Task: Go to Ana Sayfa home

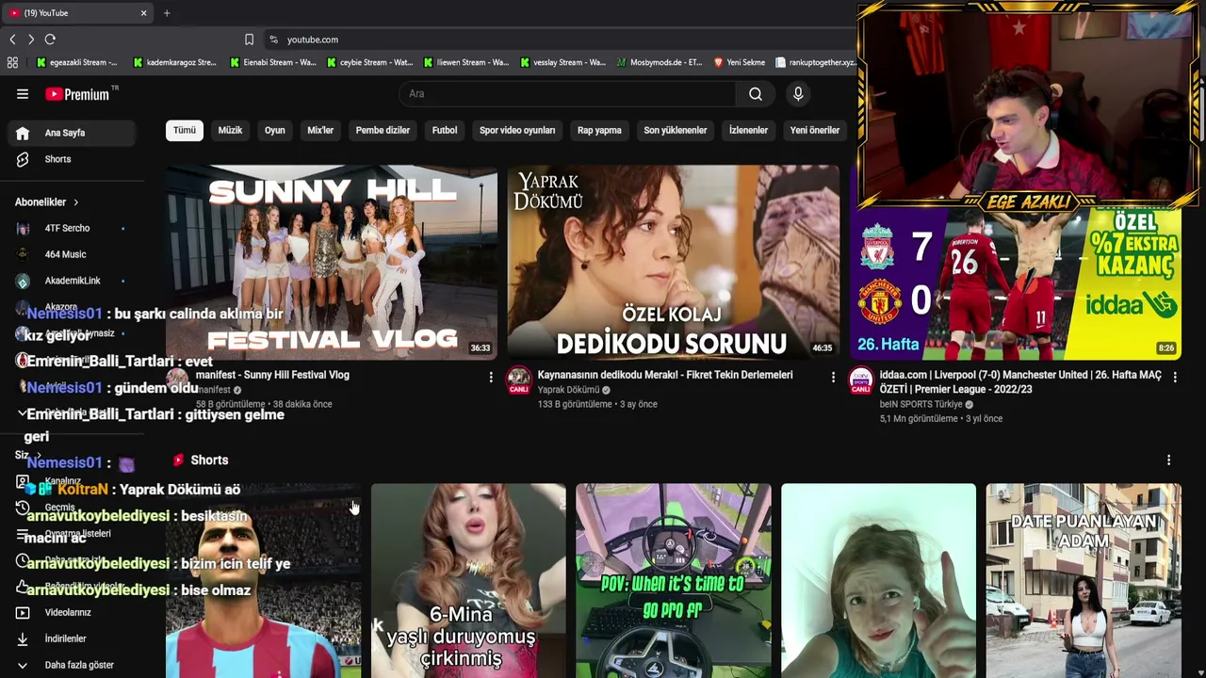Action: (x=72, y=133)
